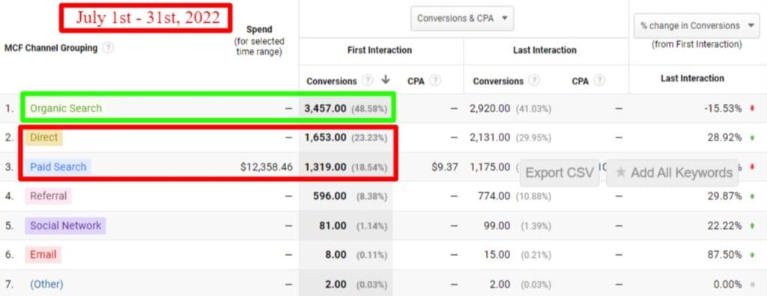Click the MCF Channel Grouping column header

click(x=51, y=49)
